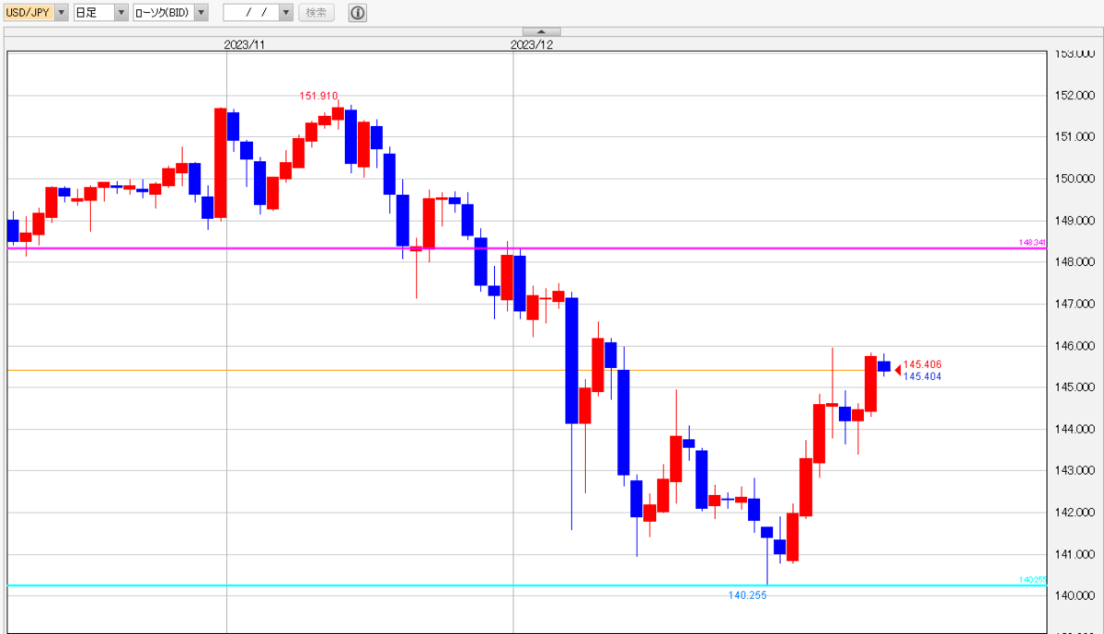
Task: Open the USD/JPY currency pair dropdown
Action: (x=62, y=13)
